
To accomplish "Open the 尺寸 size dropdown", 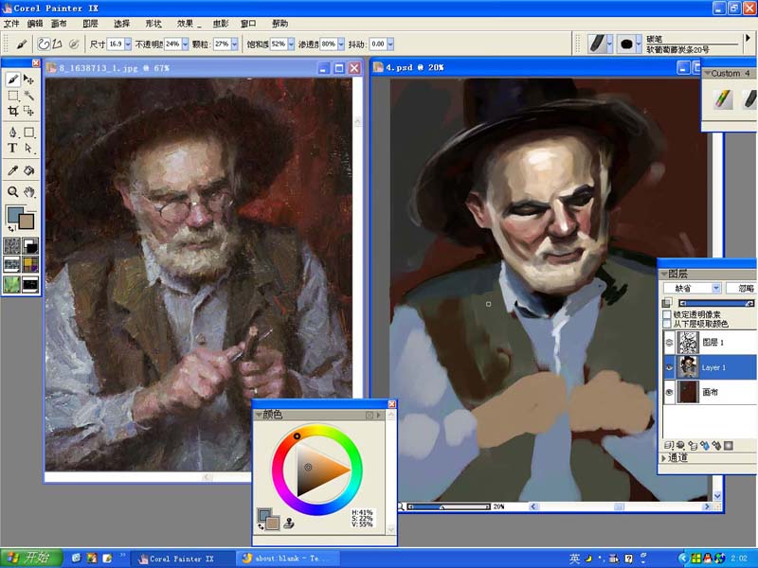I will click(128, 44).
